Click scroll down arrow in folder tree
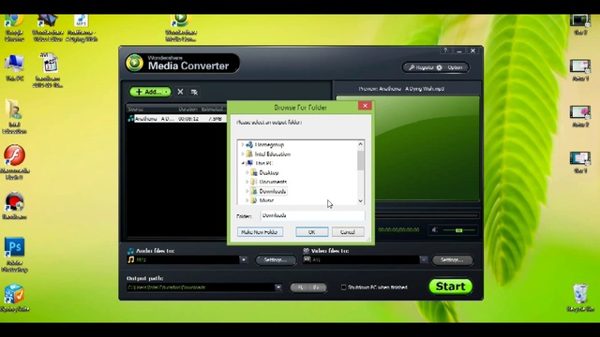600x337 pixels. (x=360, y=200)
